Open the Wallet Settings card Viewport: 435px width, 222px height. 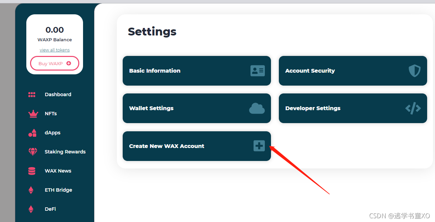tap(197, 108)
